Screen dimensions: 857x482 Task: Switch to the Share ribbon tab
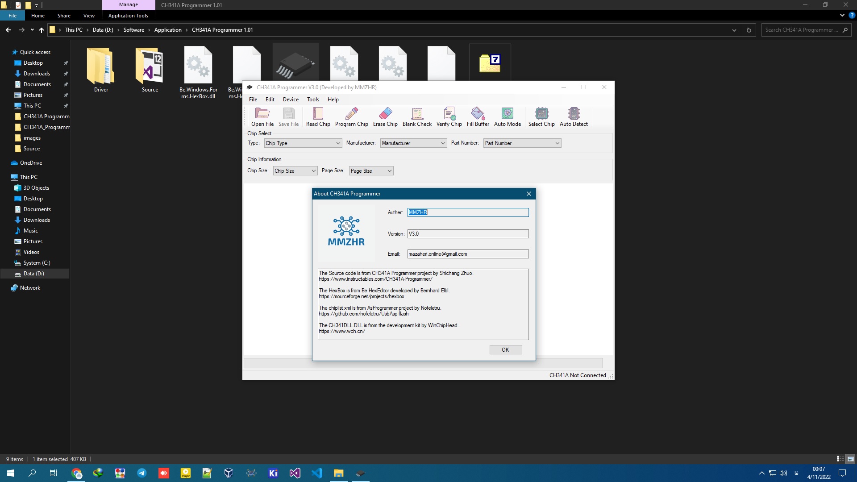(x=64, y=16)
